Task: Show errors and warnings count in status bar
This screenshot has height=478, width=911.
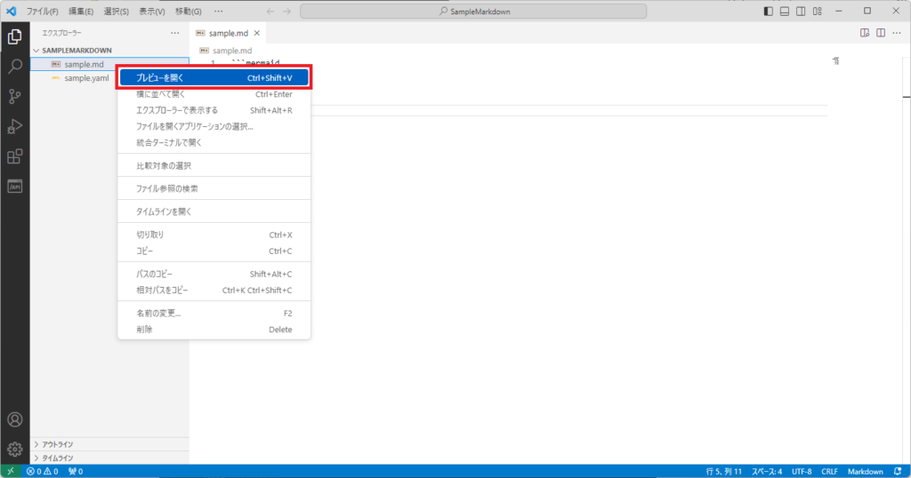Action: (43, 471)
